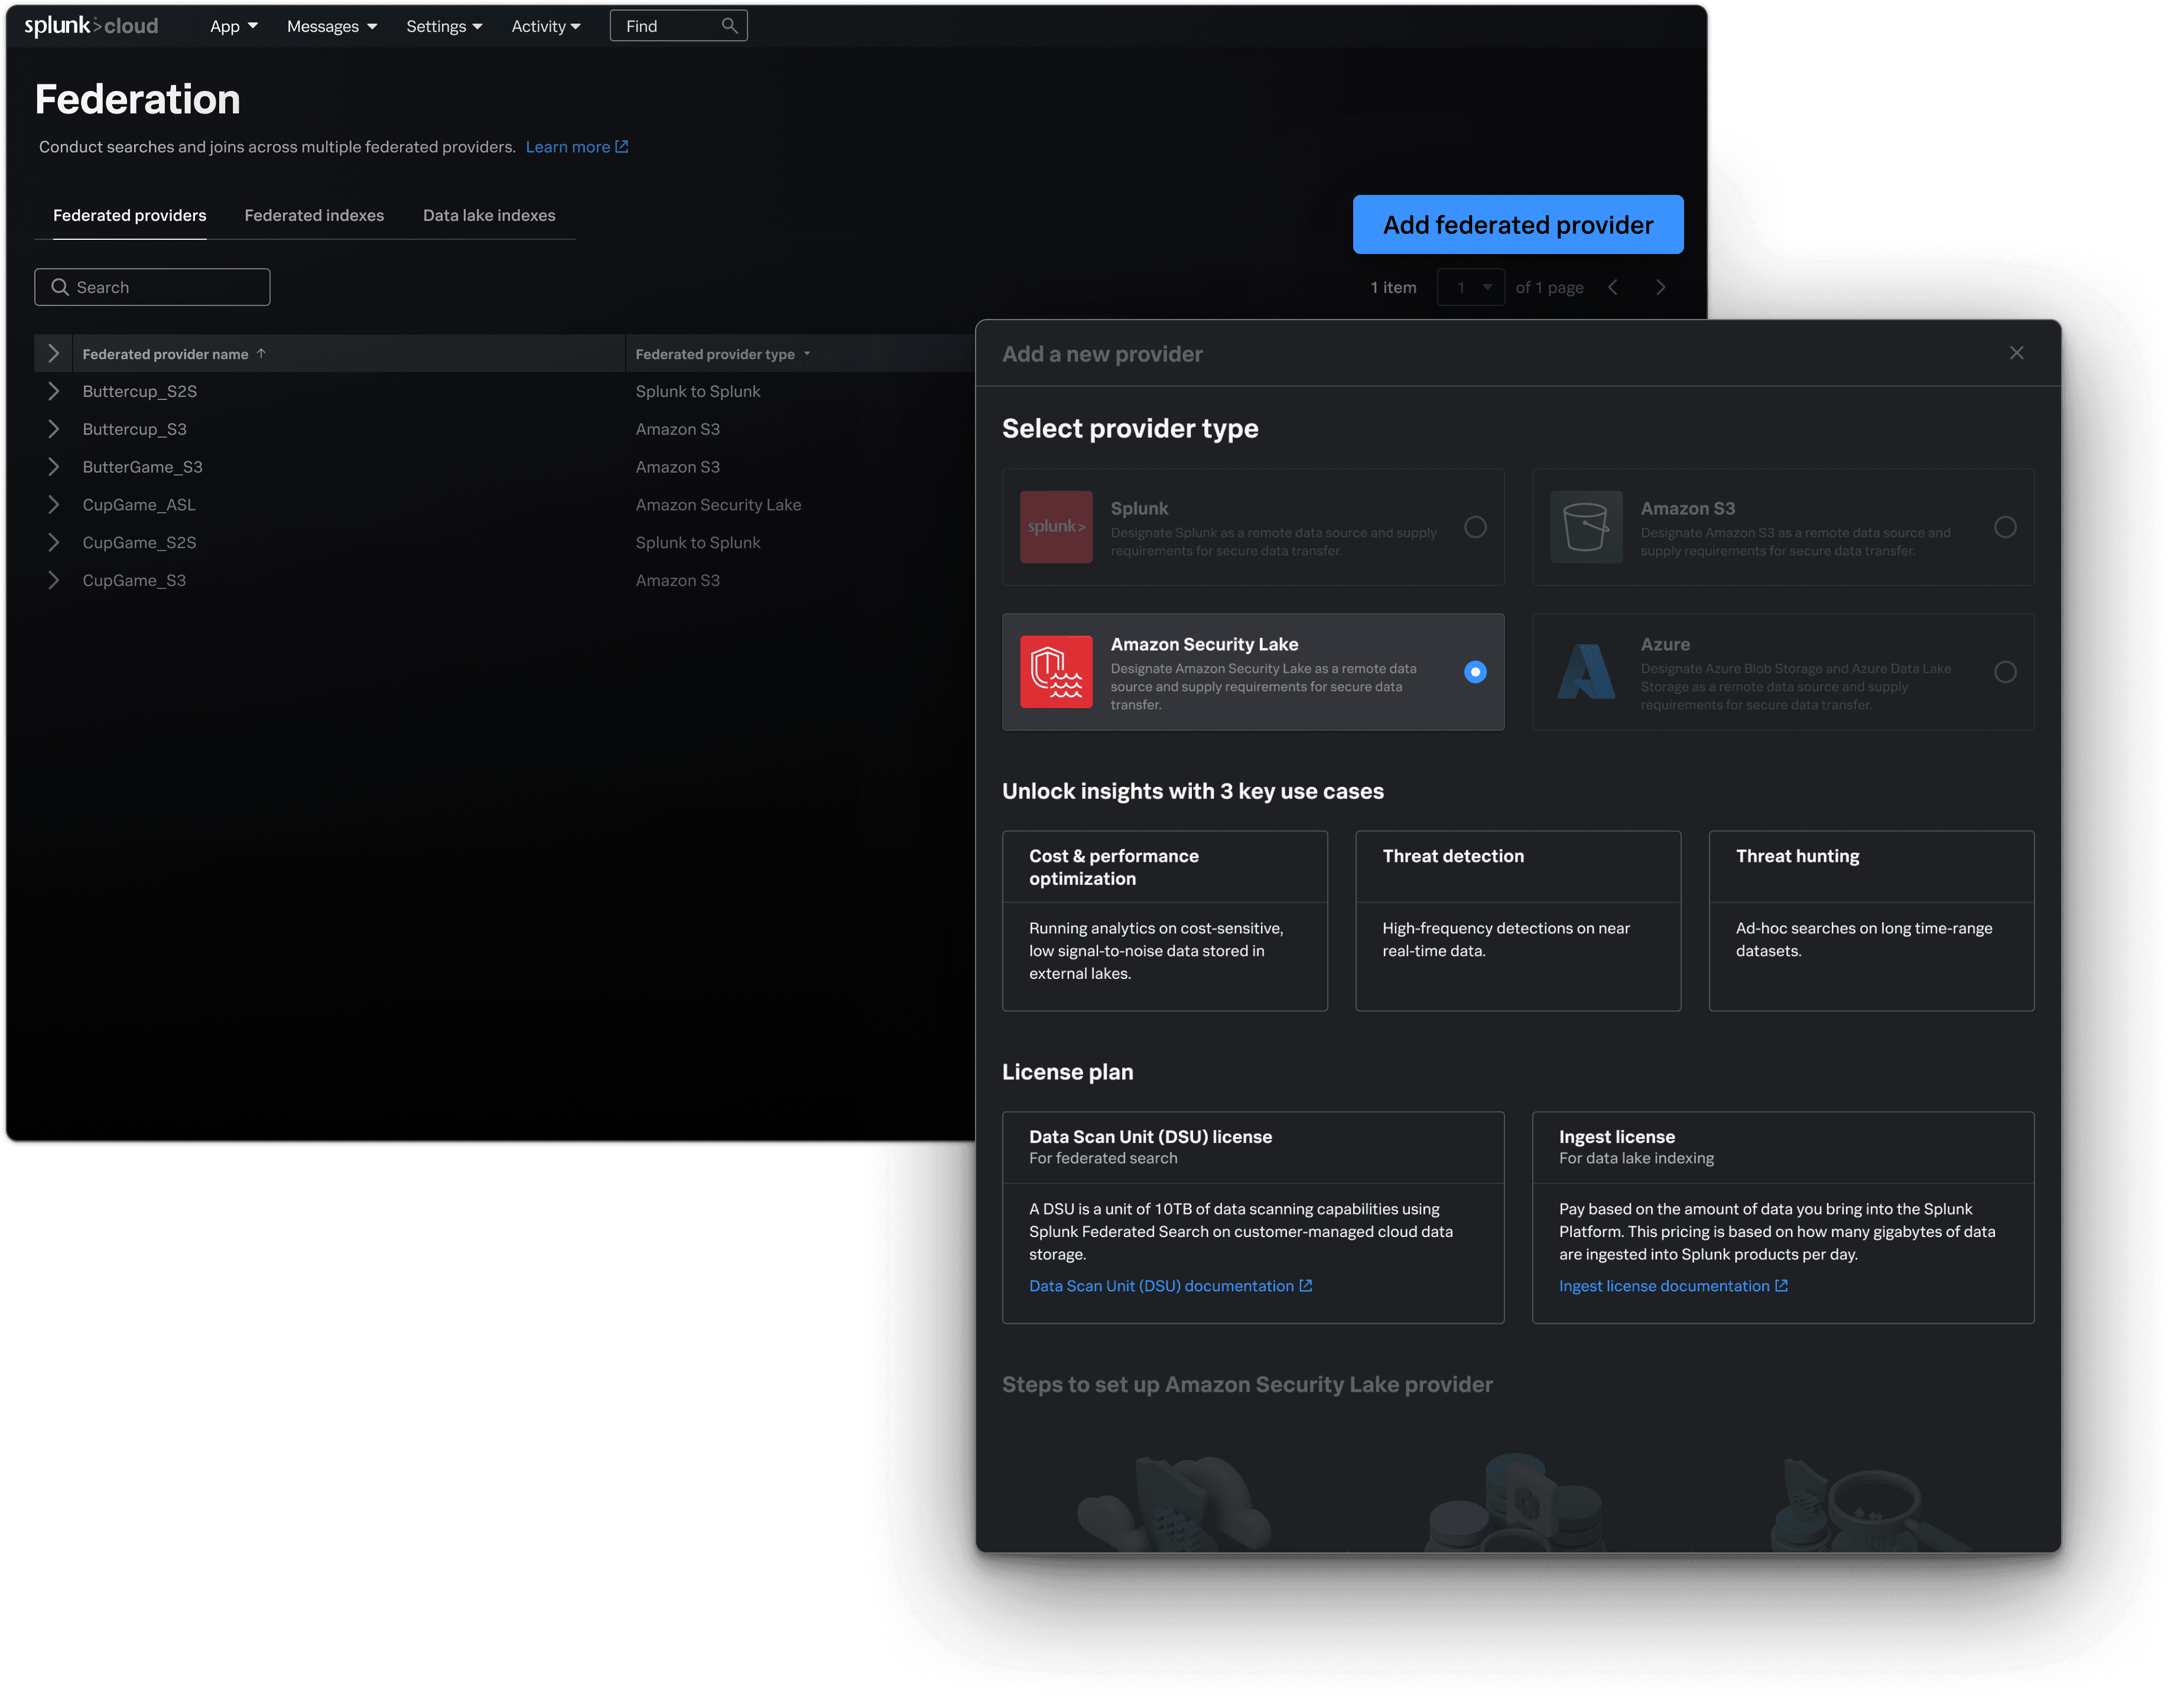
Task: Switch to Federated indexes tab
Action: [314, 216]
